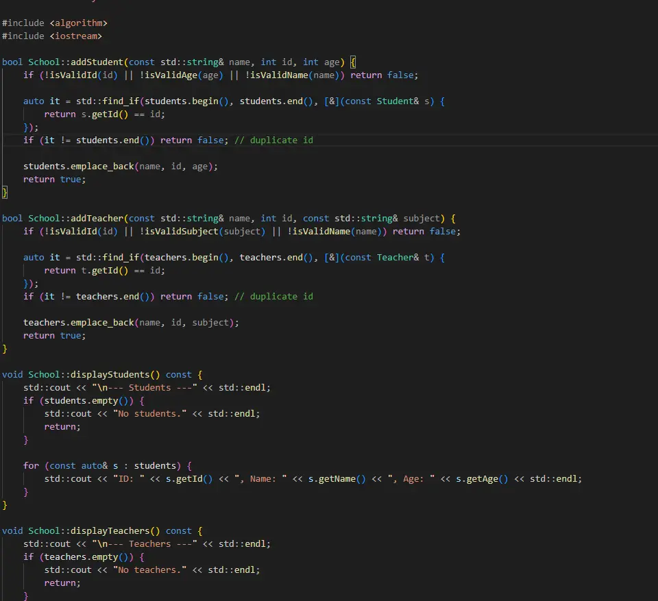Click the "for (const auto& s : students)" line
Image resolution: width=658 pixels, height=601 pixels.
(x=108, y=465)
